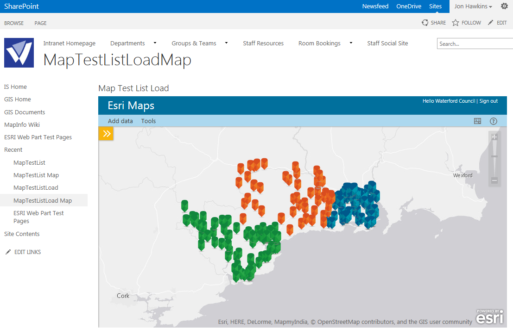Screen dimensions: 513x335
Task: Expand the Room Bookings dropdown arrow
Action: (x=351, y=43)
